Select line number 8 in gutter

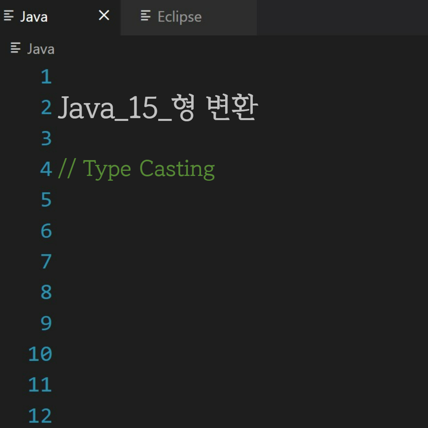[x=46, y=292]
